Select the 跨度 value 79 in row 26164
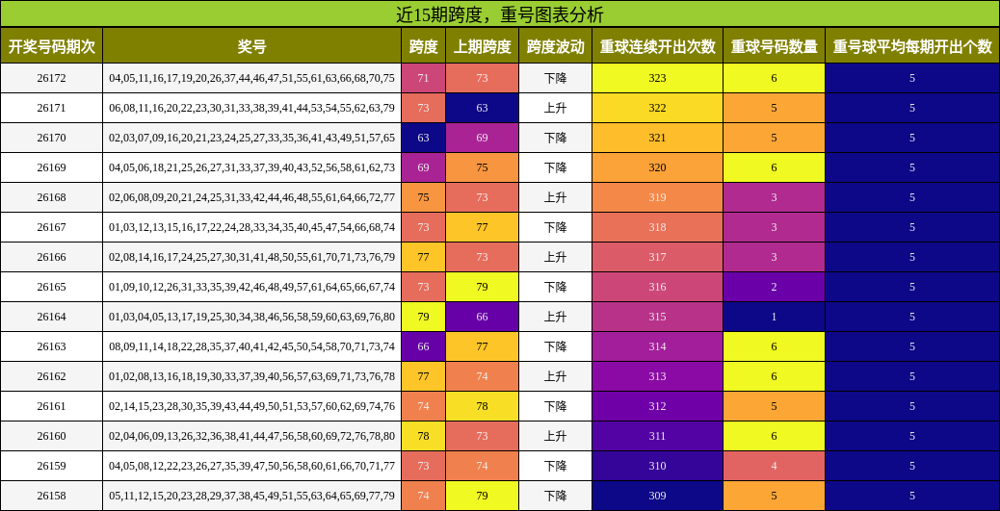 coord(424,317)
